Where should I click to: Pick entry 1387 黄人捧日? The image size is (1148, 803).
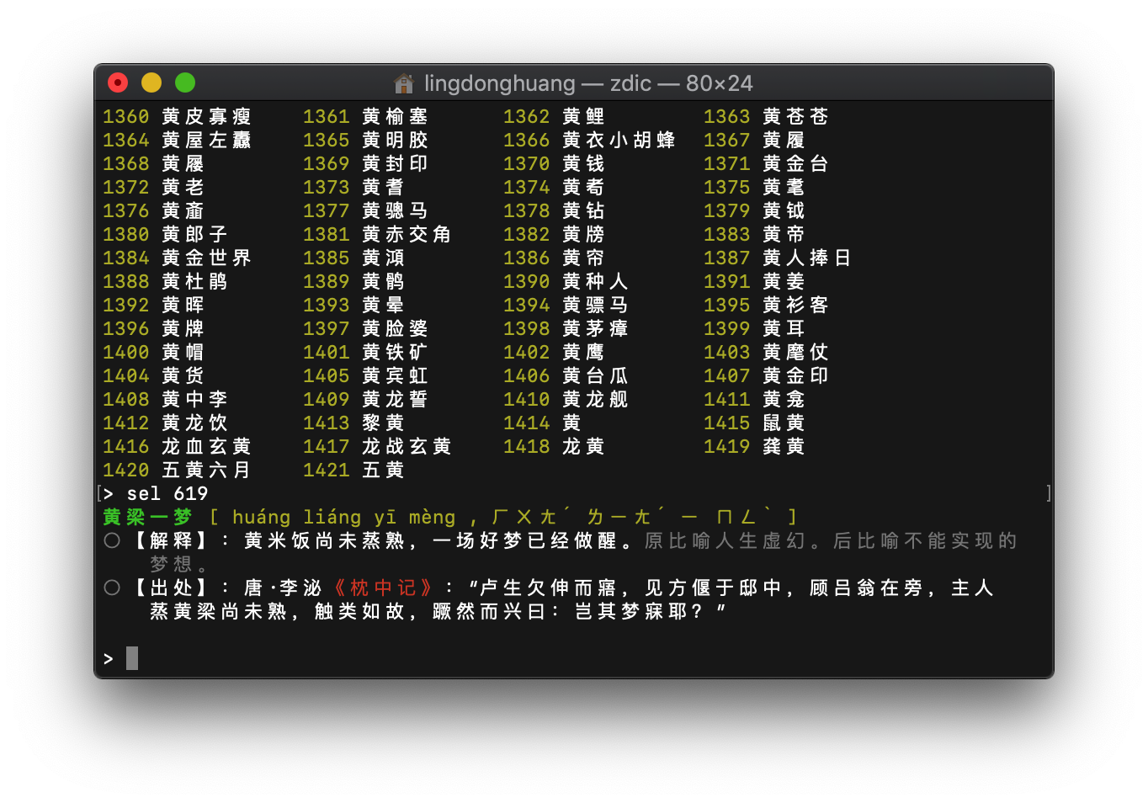[777, 258]
